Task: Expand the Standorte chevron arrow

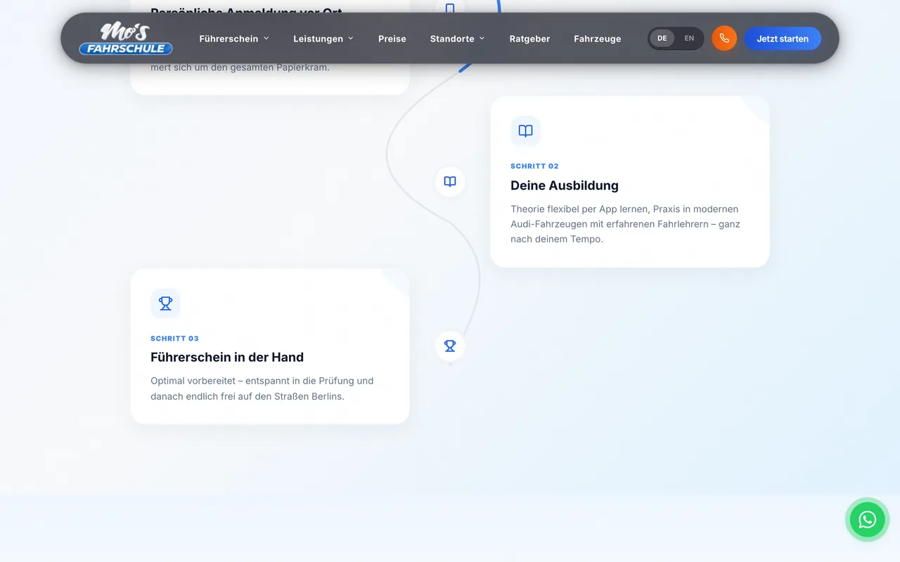Action: click(482, 39)
